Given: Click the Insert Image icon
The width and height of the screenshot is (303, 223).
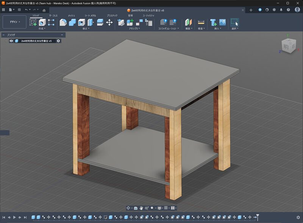Looking at the screenshot, I should (222, 22).
